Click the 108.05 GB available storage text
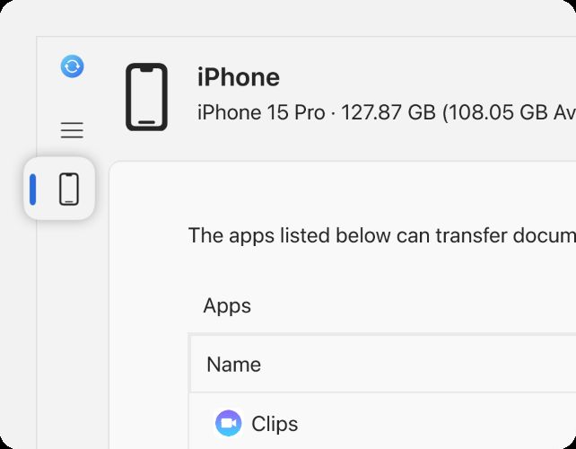The height and width of the screenshot is (449, 576). tap(502, 112)
